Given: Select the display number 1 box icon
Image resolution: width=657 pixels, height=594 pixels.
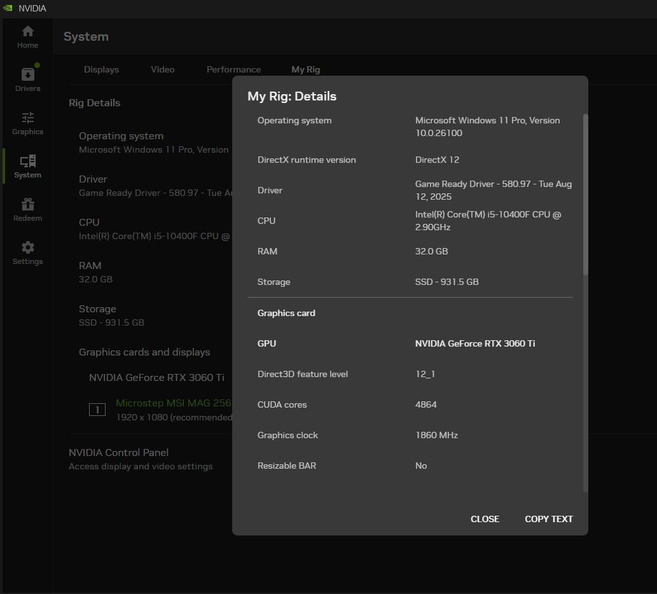Looking at the screenshot, I should [97, 410].
